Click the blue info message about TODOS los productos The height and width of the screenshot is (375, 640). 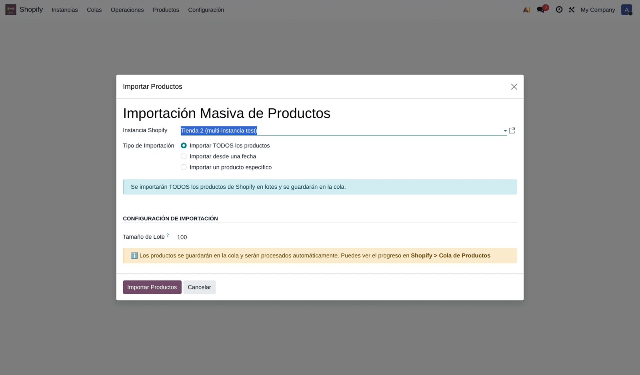pos(320,187)
